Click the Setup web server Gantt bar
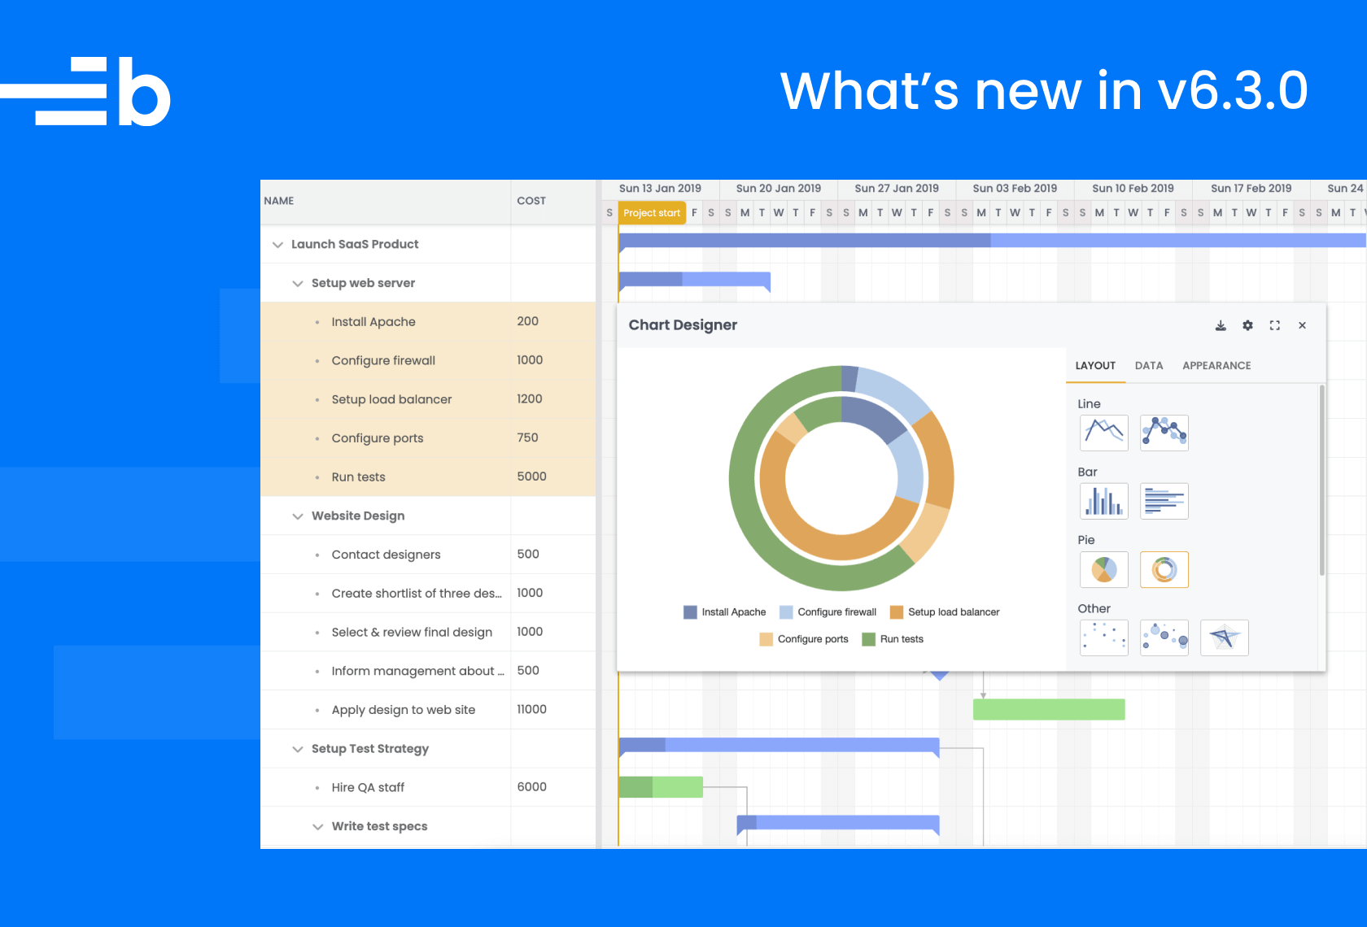 (694, 281)
